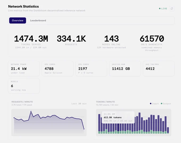181x143 pixels.
Task: Click the peak point on requests chart
Action: [31, 111]
